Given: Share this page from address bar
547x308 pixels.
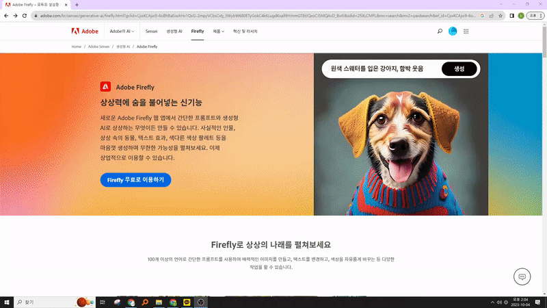Looking at the screenshot, I should point(491,16).
